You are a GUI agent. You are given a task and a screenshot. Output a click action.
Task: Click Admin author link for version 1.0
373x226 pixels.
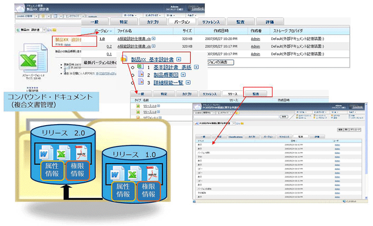click(256, 39)
